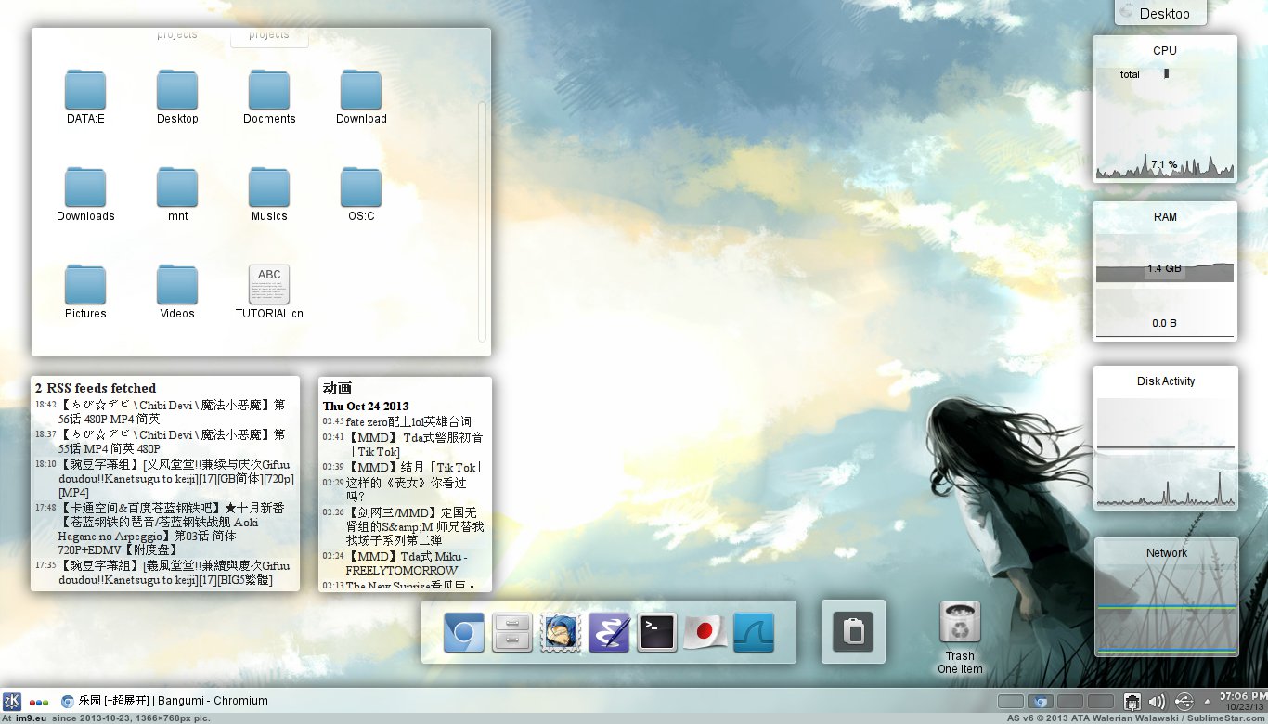The height and width of the screenshot is (724, 1268).
Task: Open the 18:10 Gifuu doudou GB简体 720p entry
Action: 164,477
